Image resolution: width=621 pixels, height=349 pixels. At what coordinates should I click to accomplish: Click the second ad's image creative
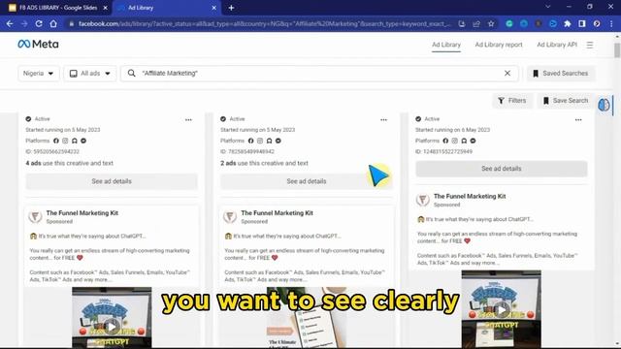pyautogui.click(x=307, y=318)
